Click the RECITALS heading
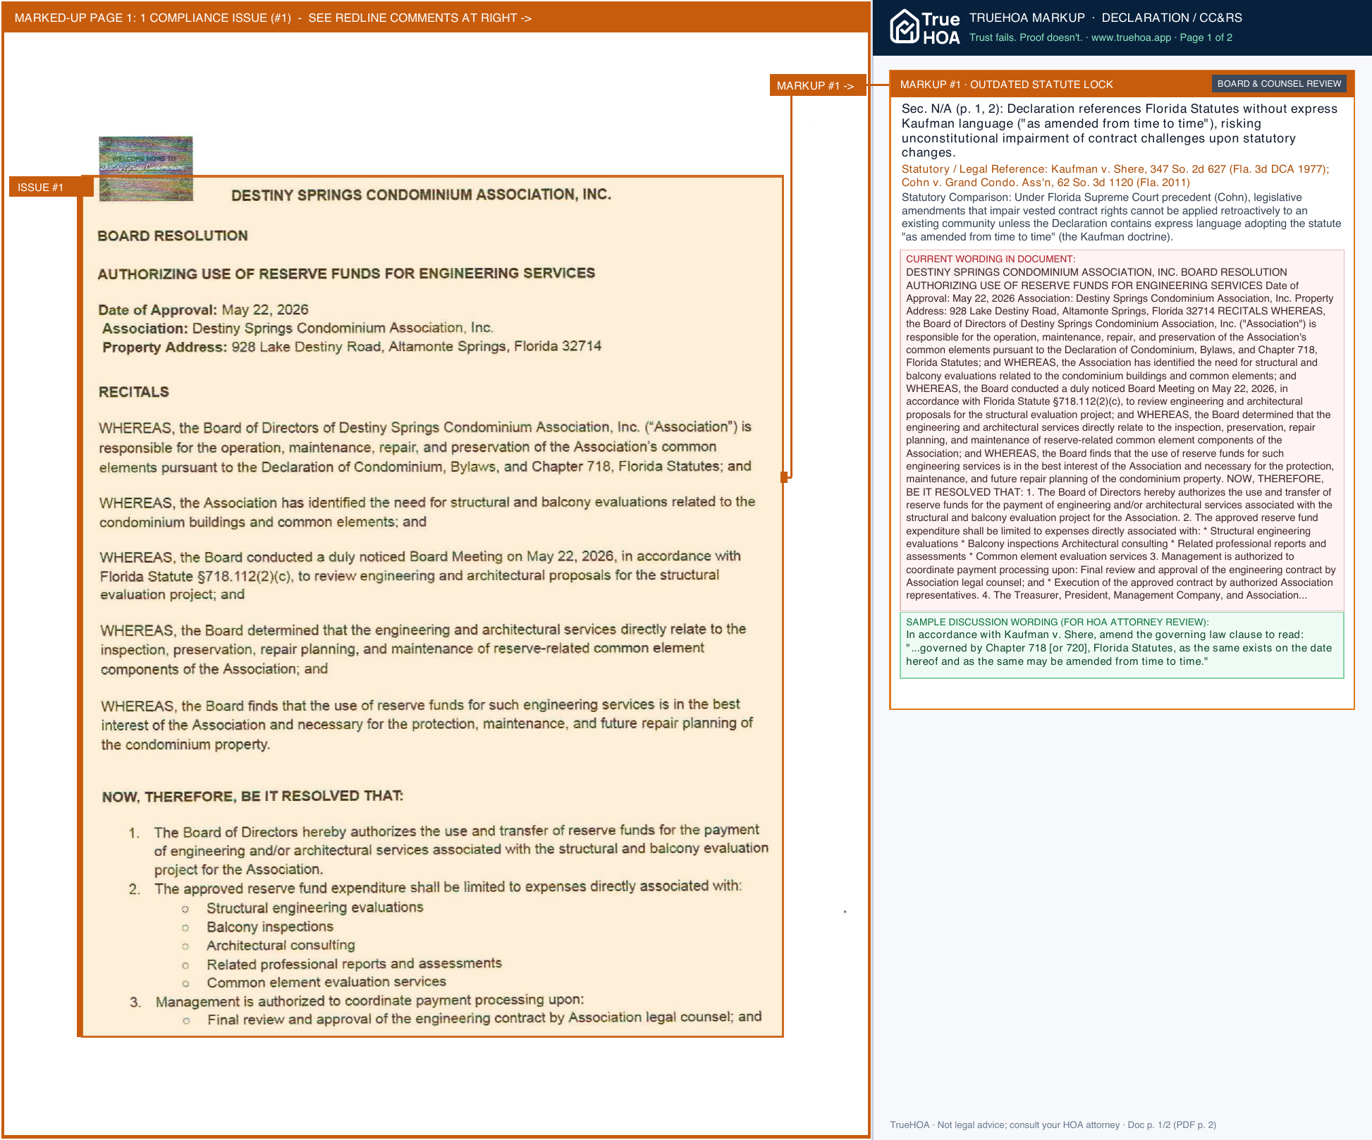This screenshot has height=1140, width=1372. click(134, 392)
